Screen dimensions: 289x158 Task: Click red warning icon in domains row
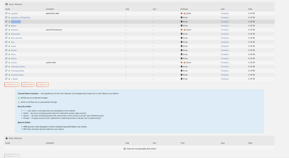coord(184,30)
